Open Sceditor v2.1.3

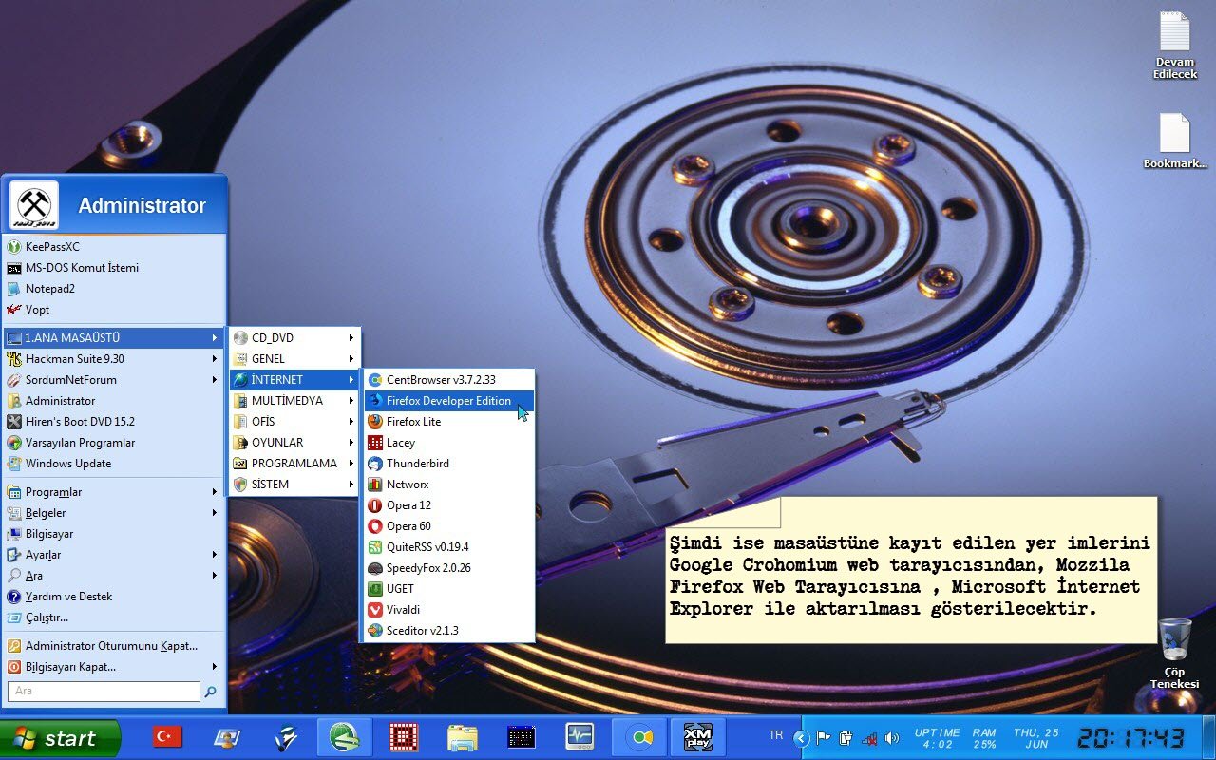(449, 631)
